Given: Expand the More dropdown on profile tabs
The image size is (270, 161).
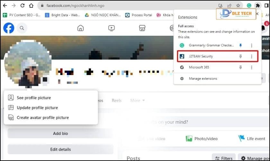Looking at the screenshot, I should pyautogui.click(x=137, y=100).
